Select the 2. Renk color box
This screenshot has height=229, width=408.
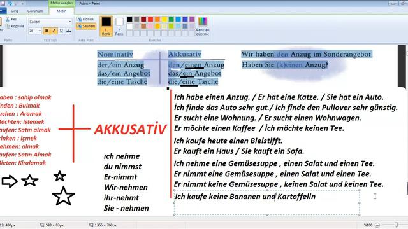pos(119,26)
